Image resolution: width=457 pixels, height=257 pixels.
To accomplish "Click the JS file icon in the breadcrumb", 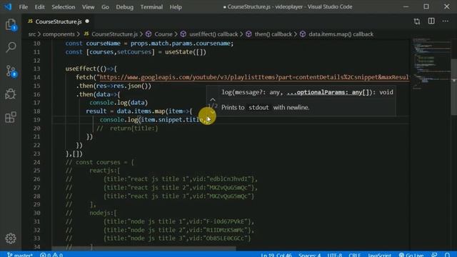I will (x=86, y=34).
